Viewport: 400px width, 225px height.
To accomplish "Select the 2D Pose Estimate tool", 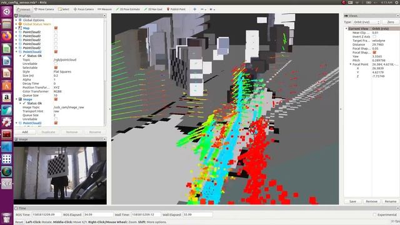I will point(127,9).
